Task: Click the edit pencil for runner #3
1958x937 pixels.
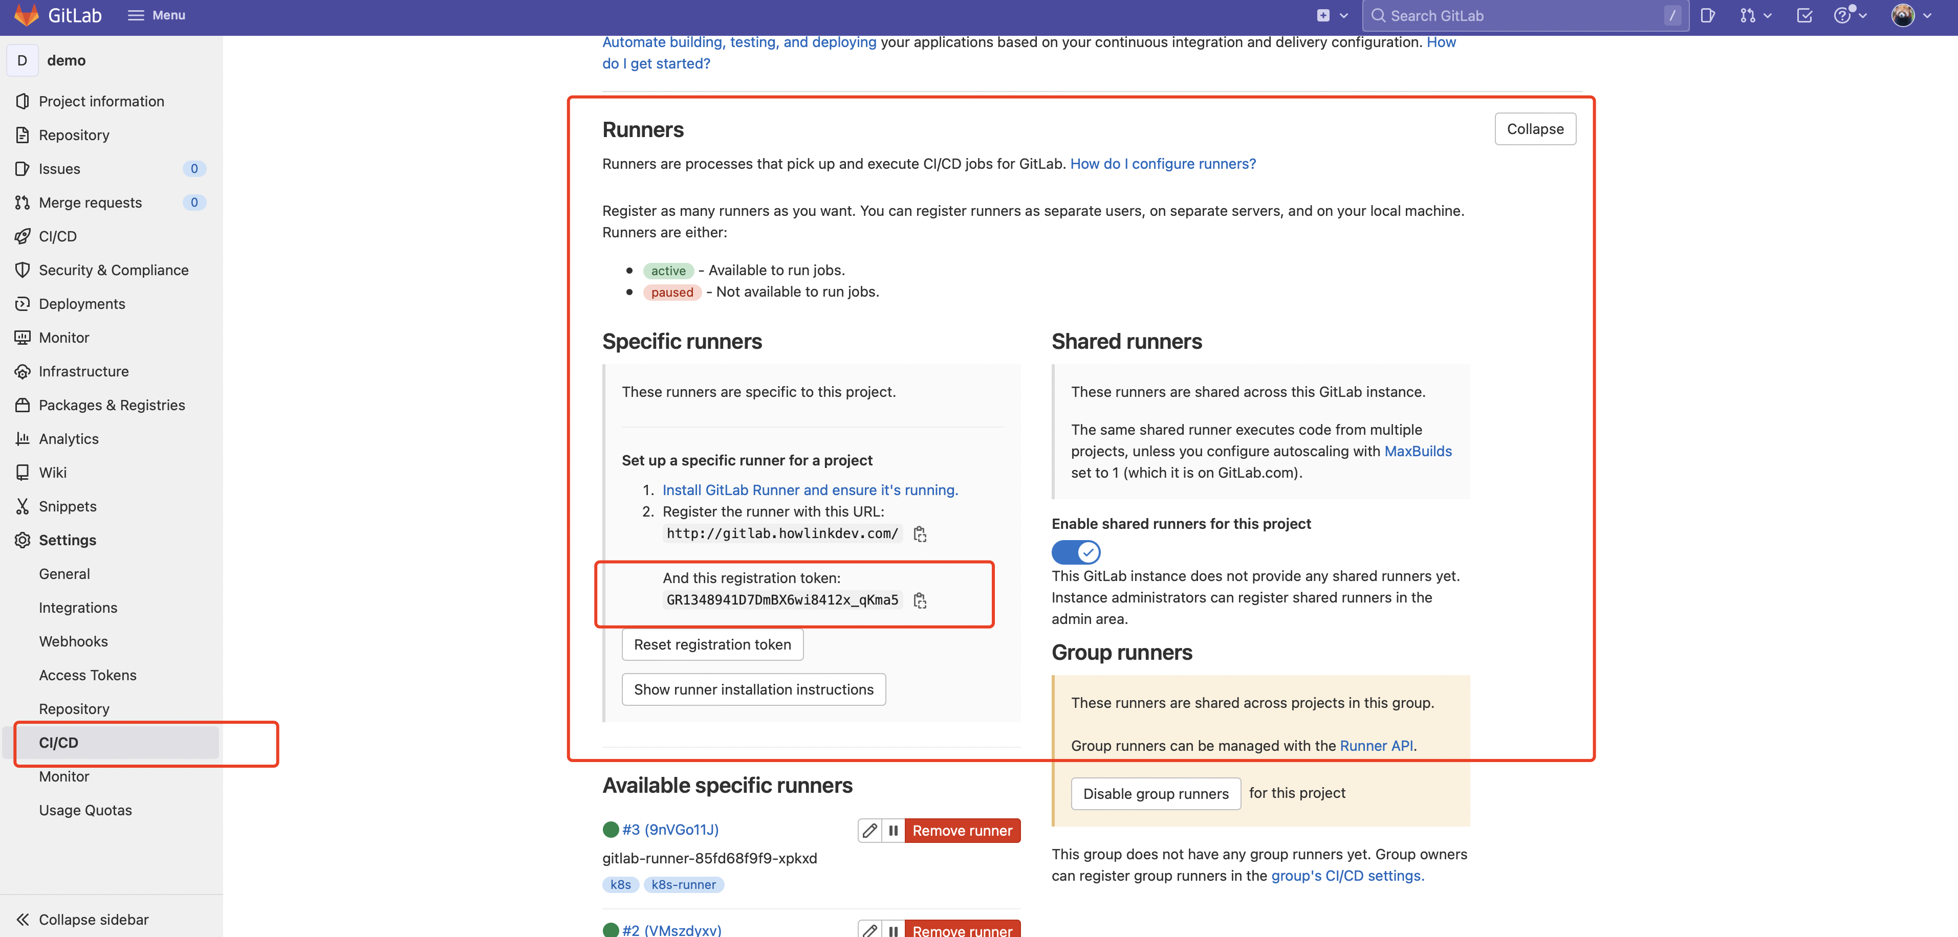Action: click(x=869, y=831)
